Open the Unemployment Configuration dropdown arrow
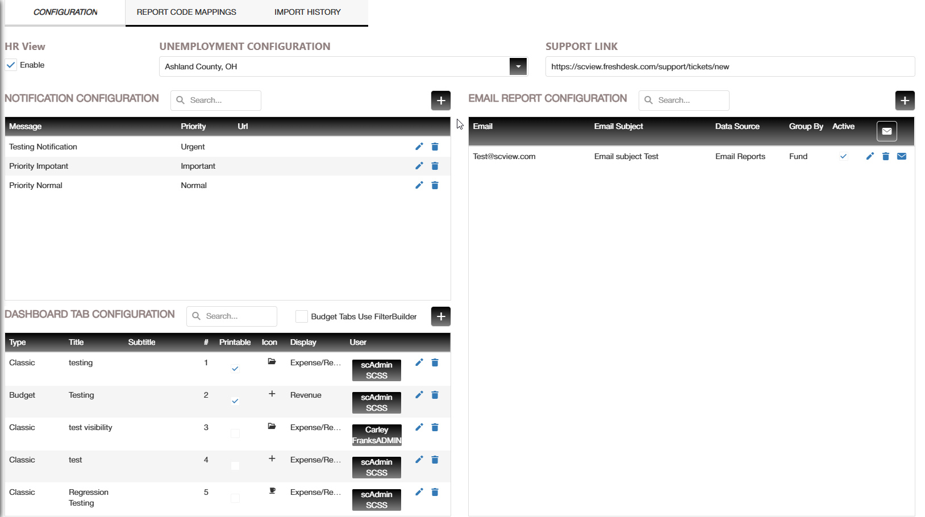The height and width of the screenshot is (517, 925). pyautogui.click(x=518, y=66)
